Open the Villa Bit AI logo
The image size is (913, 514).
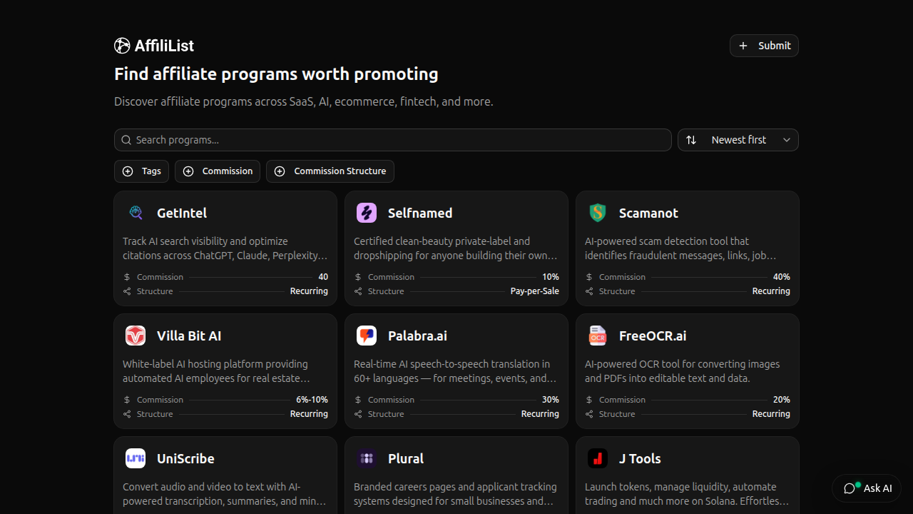click(136, 336)
